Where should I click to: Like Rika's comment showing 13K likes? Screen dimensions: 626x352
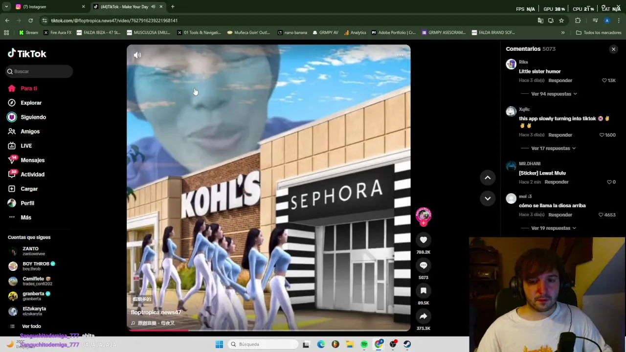point(604,80)
